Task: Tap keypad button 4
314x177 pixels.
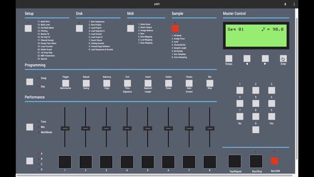Action: coord(240,103)
